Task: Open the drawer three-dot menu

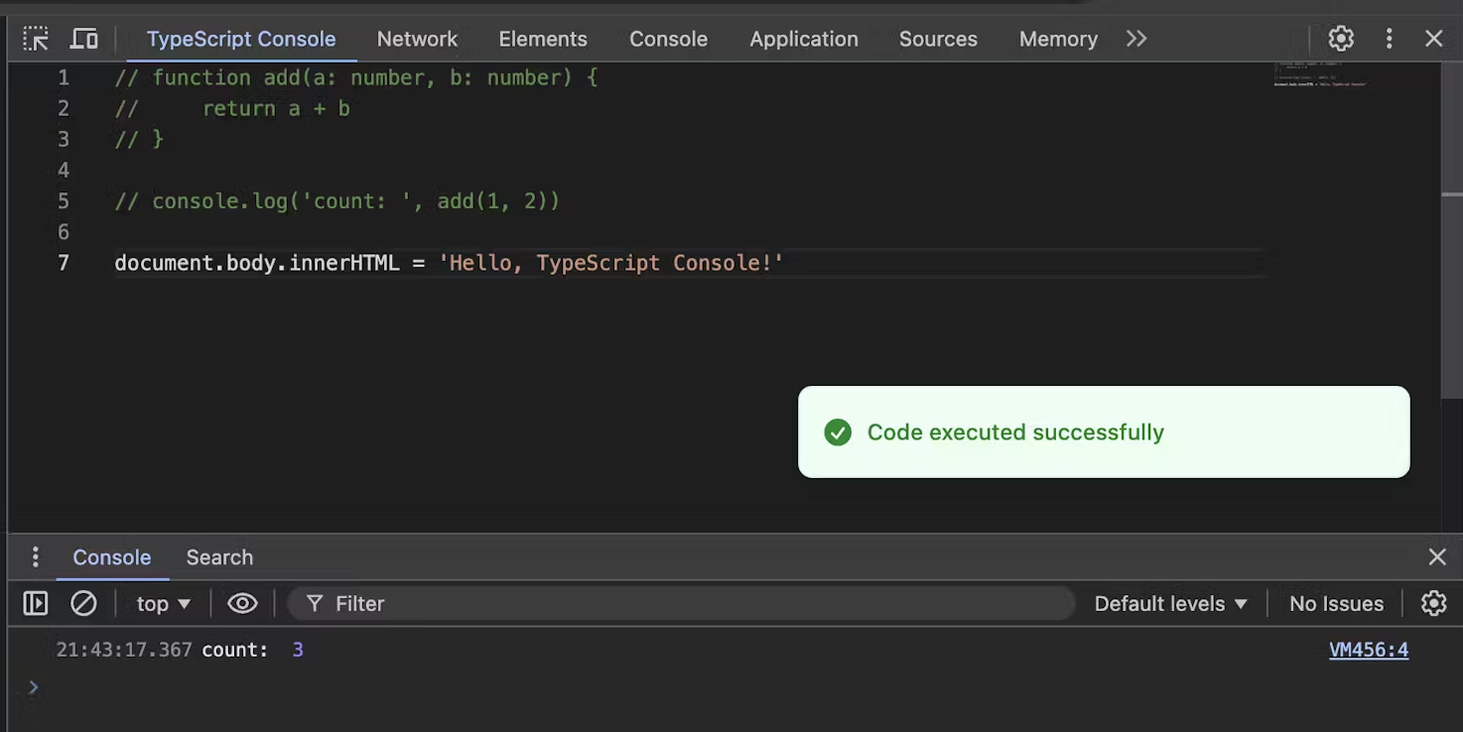Action: click(35, 557)
